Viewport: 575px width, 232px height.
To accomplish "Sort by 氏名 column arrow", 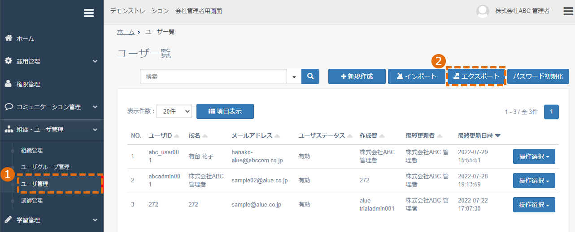I will click(205, 136).
